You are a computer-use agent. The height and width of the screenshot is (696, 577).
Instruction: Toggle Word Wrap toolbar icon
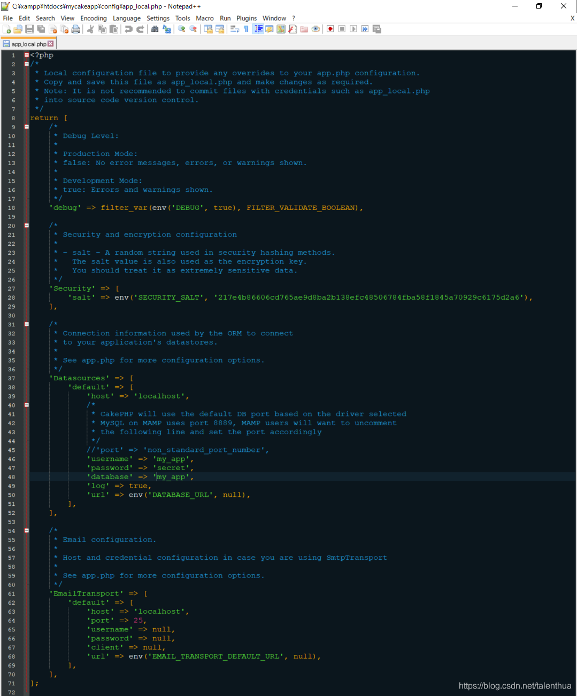coord(234,29)
